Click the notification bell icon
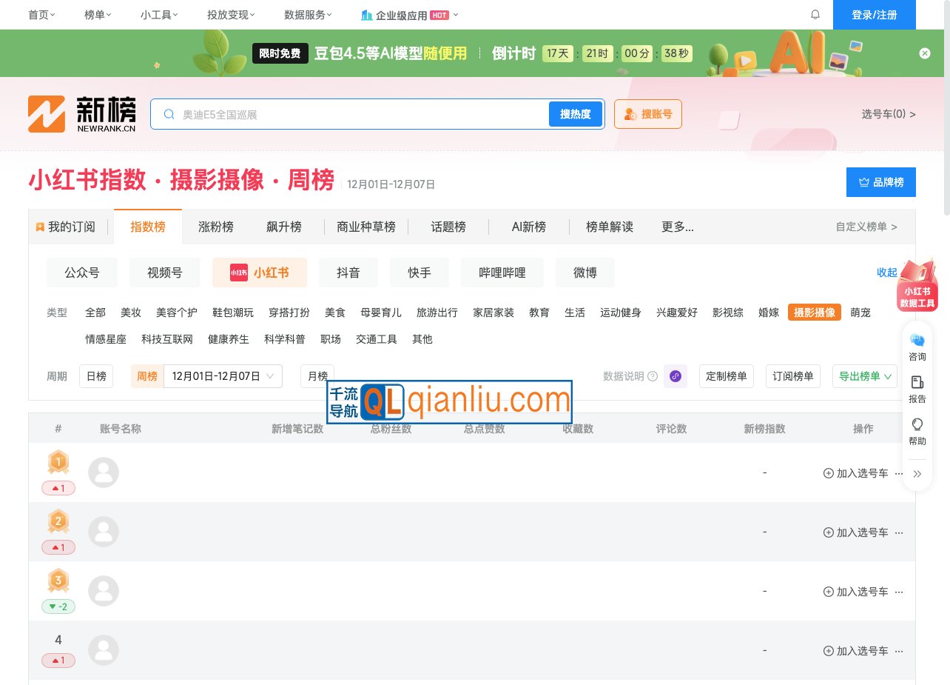950x685 pixels. pyautogui.click(x=815, y=14)
